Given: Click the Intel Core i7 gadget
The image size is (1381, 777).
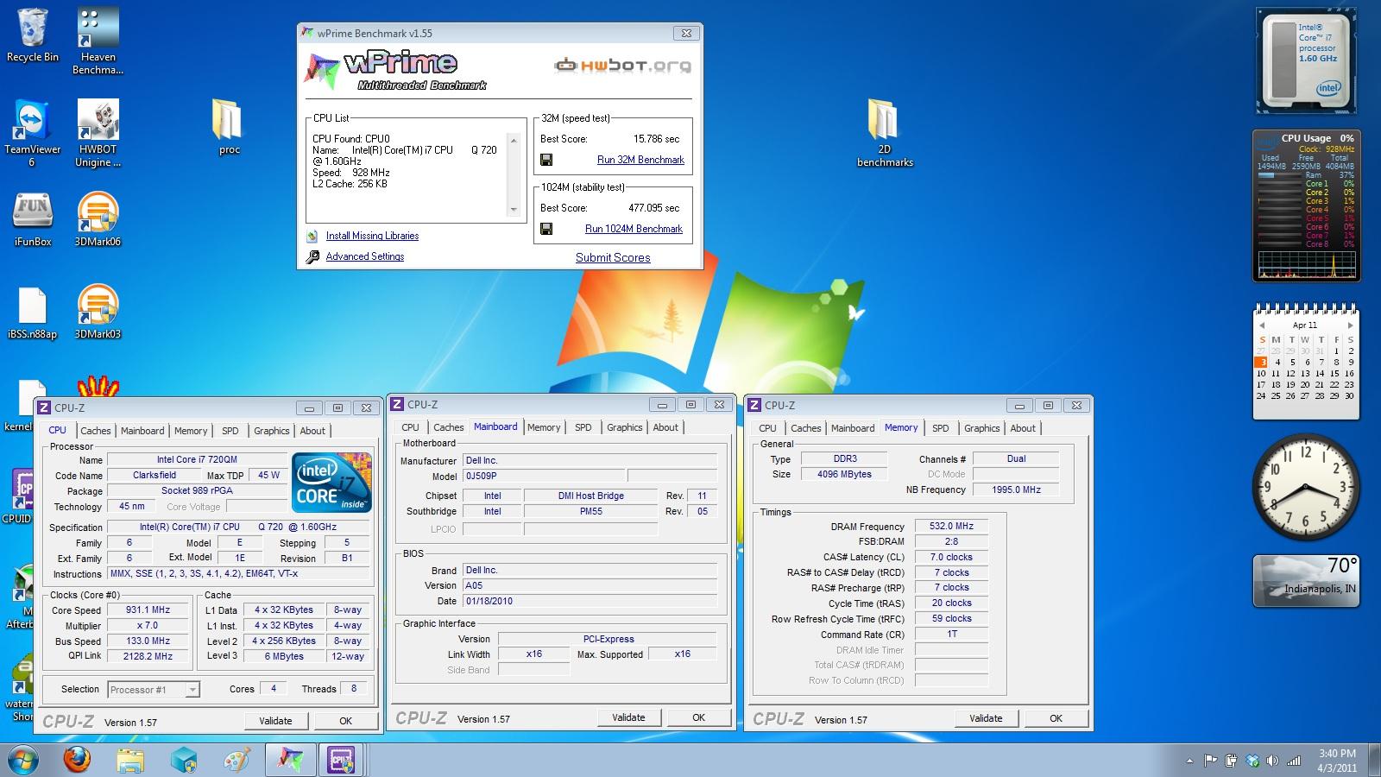Looking at the screenshot, I should tap(1307, 62).
